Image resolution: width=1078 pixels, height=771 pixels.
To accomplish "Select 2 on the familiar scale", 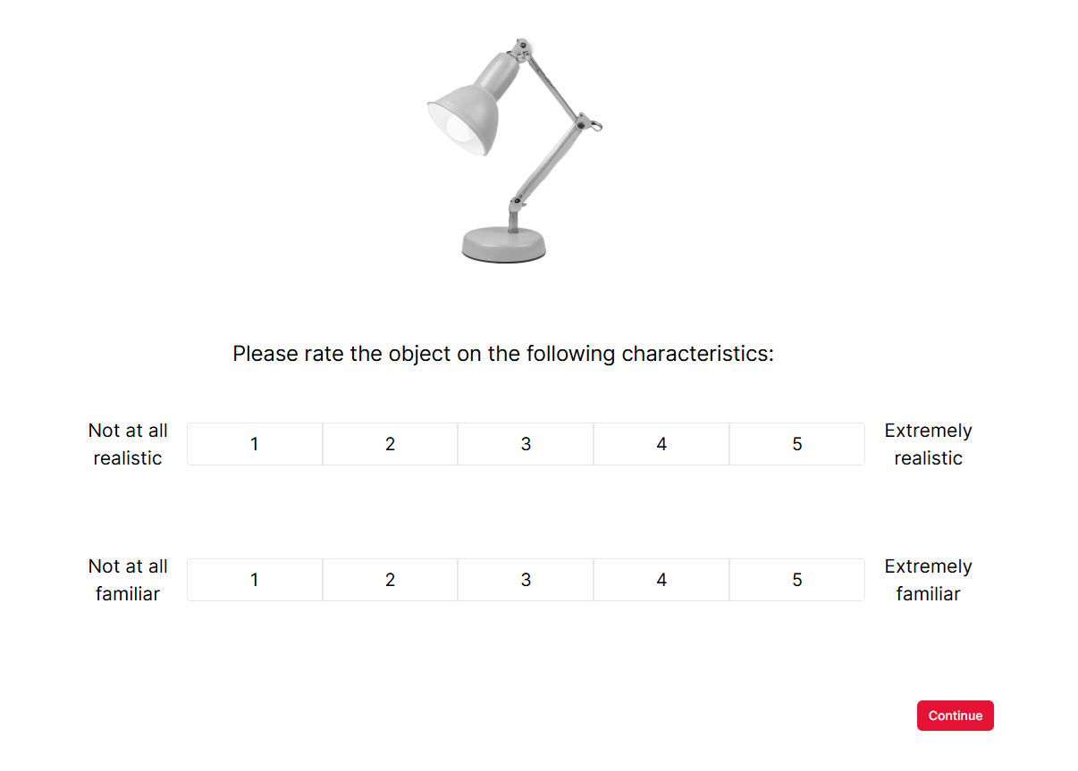I will (390, 580).
